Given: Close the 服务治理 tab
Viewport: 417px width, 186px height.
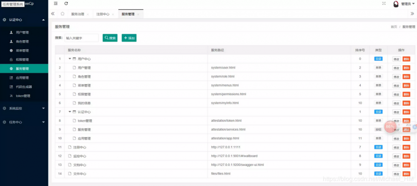Looking at the screenshot, I should pyautogui.click(x=88, y=14).
